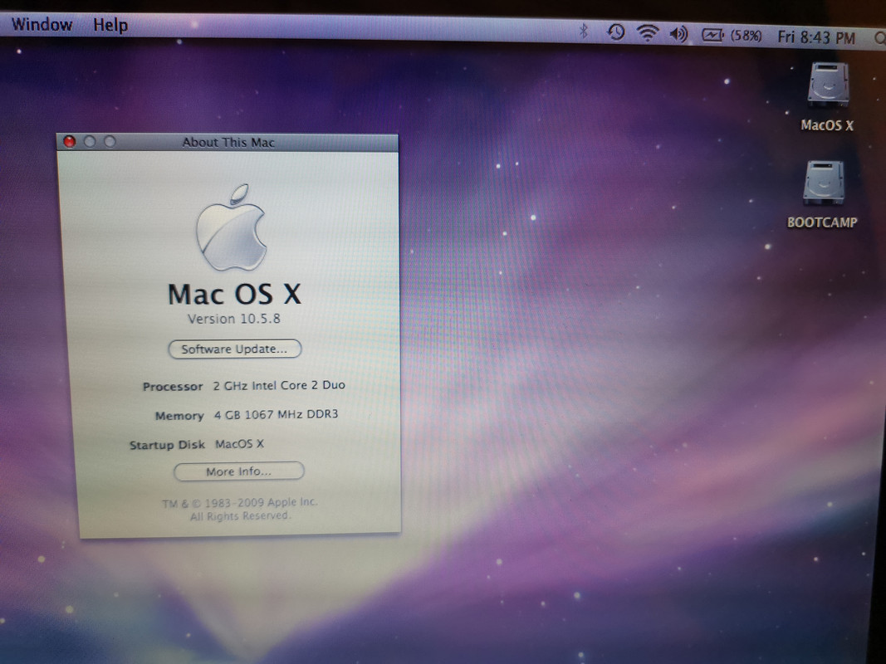Click the Processor label
The height and width of the screenshot is (664, 886).
pos(173,387)
